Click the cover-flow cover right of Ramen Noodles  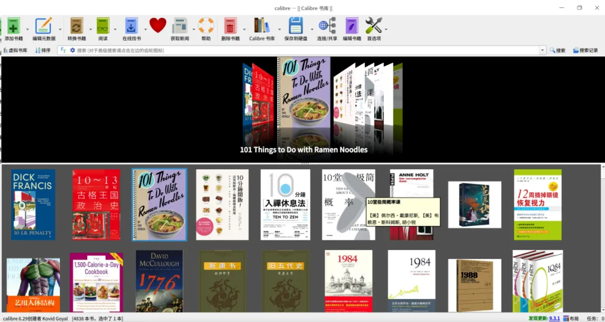[x=344, y=94]
